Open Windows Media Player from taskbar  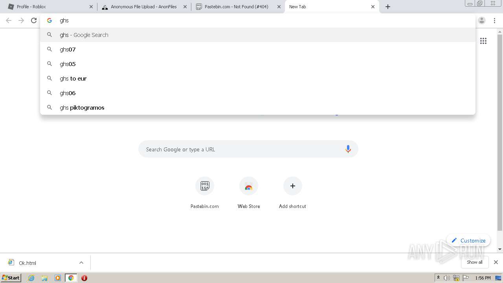58,278
